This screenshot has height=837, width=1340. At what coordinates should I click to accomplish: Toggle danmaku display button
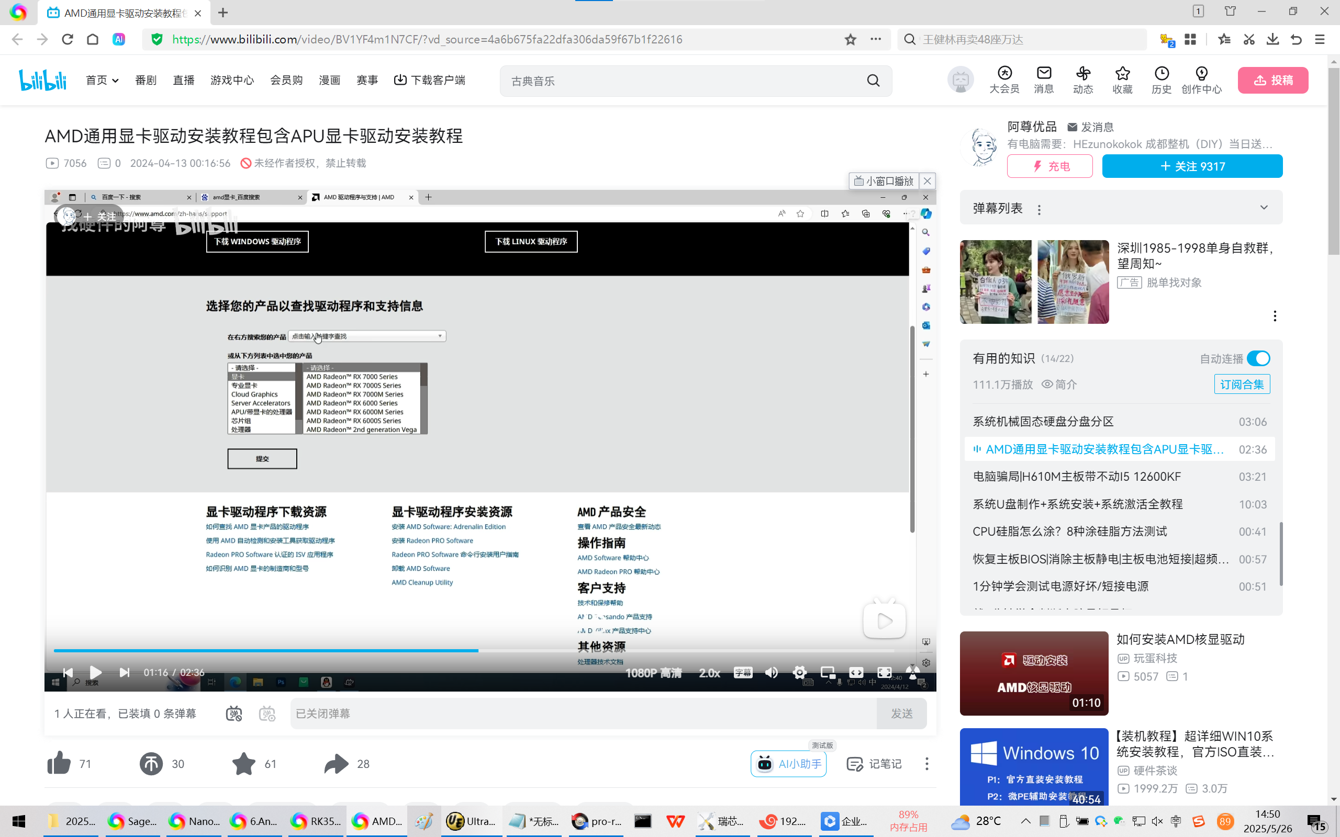234,714
